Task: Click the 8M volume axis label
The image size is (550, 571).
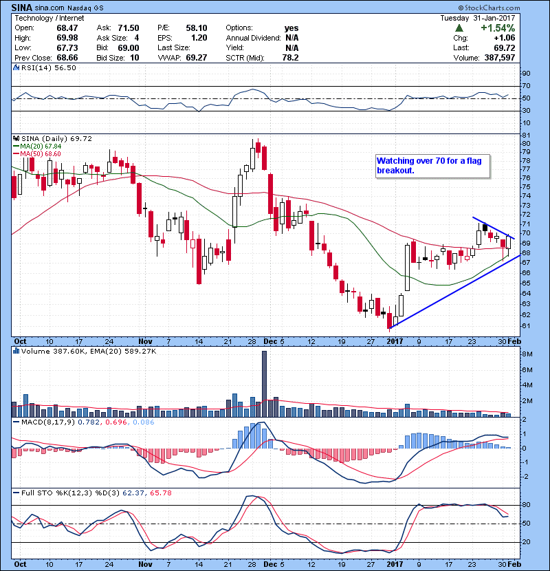Action: click(x=527, y=354)
